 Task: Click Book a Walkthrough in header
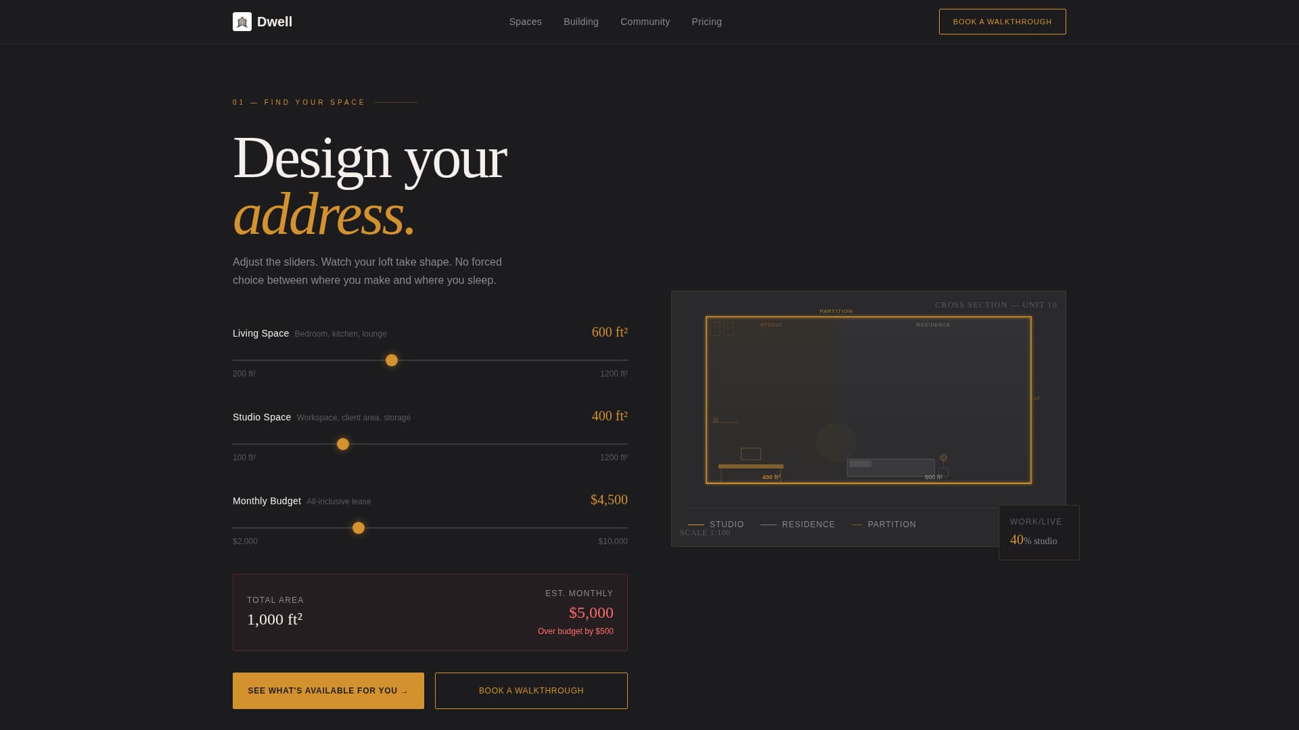point(1002,22)
